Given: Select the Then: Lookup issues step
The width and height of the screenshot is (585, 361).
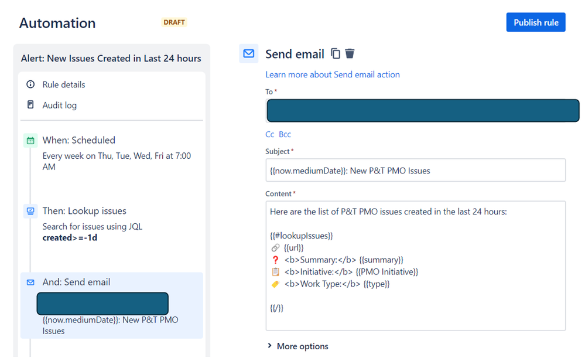Looking at the screenshot, I should [111, 224].
